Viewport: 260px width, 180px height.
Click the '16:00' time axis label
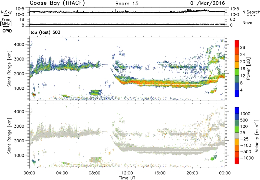(160, 173)
